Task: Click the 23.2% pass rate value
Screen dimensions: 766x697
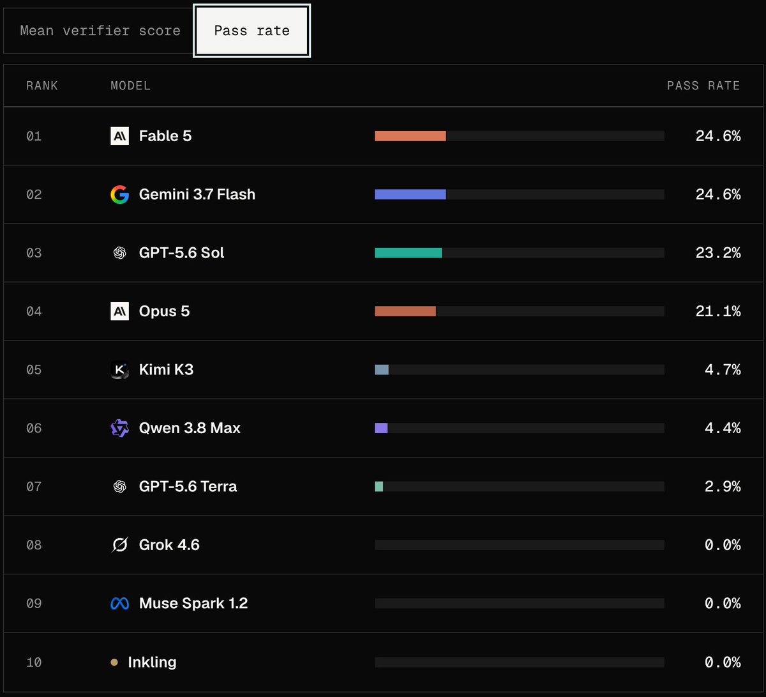Action: point(718,253)
